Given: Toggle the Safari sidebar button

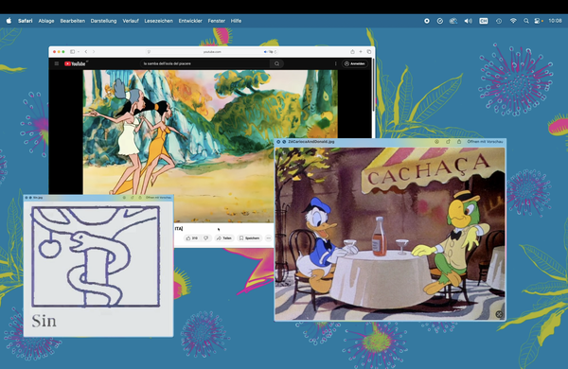Looking at the screenshot, I should pyautogui.click(x=73, y=52).
